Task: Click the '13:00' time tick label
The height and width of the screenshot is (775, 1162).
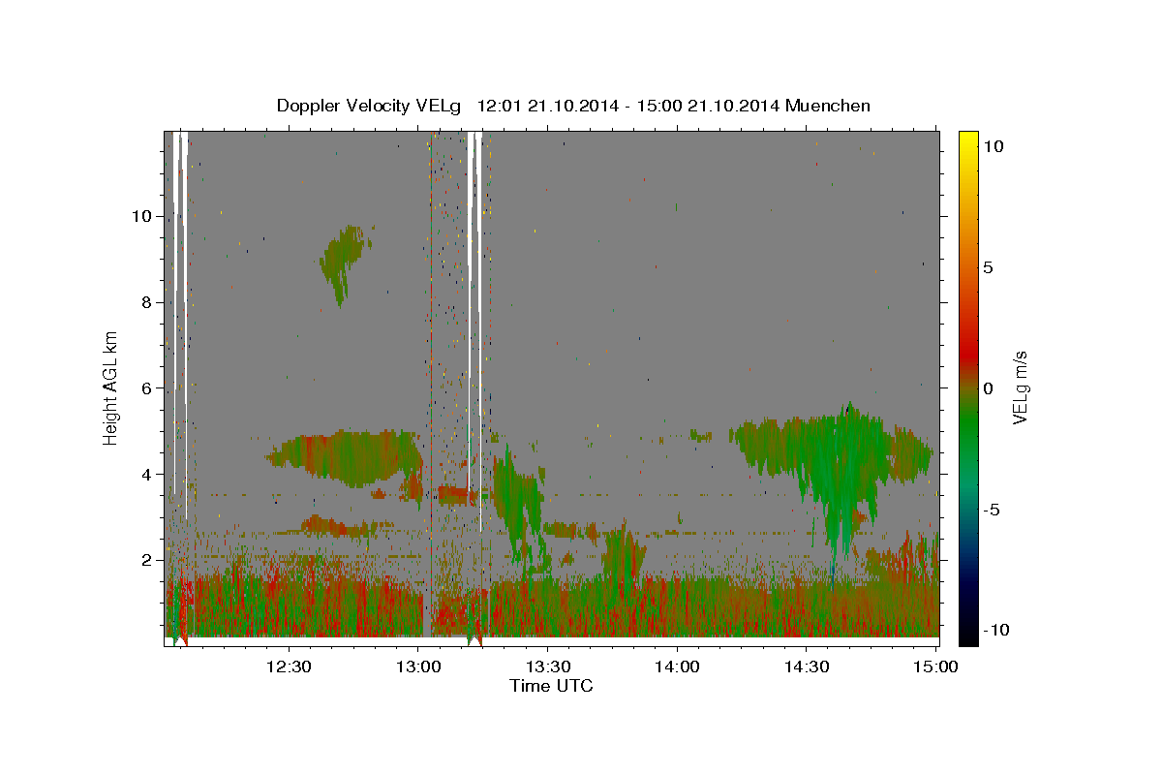Action: [417, 666]
